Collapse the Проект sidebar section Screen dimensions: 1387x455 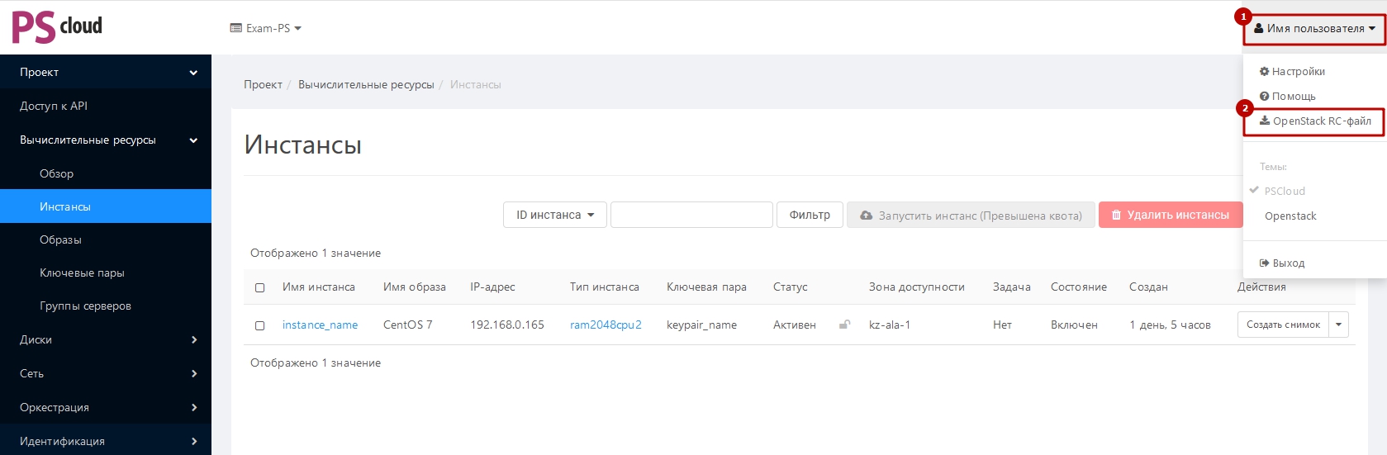click(x=106, y=72)
